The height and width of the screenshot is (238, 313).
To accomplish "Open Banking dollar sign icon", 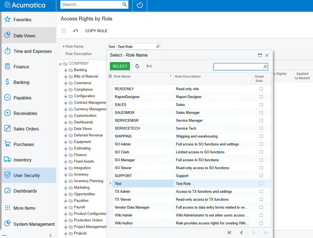I will pyautogui.click(x=7, y=82).
